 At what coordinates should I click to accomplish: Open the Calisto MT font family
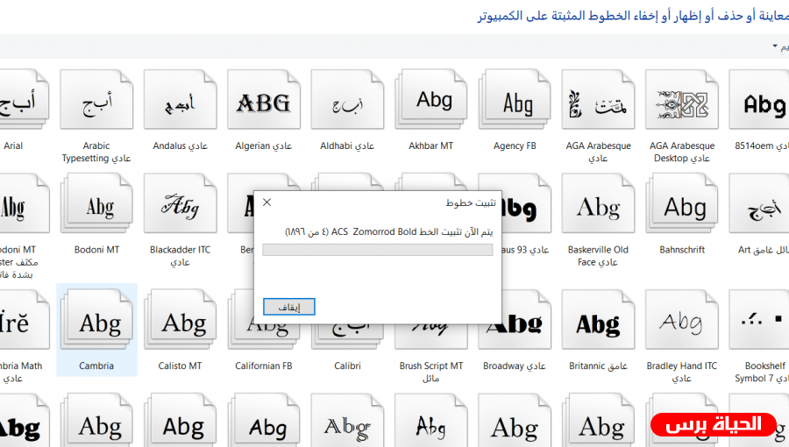(x=181, y=325)
